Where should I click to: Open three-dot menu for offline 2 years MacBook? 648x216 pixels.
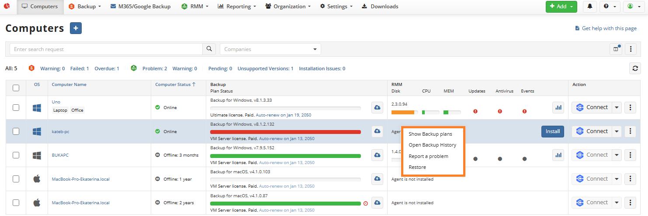630,202
